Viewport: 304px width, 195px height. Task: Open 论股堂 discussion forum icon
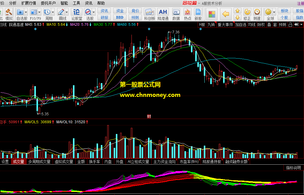77,12
